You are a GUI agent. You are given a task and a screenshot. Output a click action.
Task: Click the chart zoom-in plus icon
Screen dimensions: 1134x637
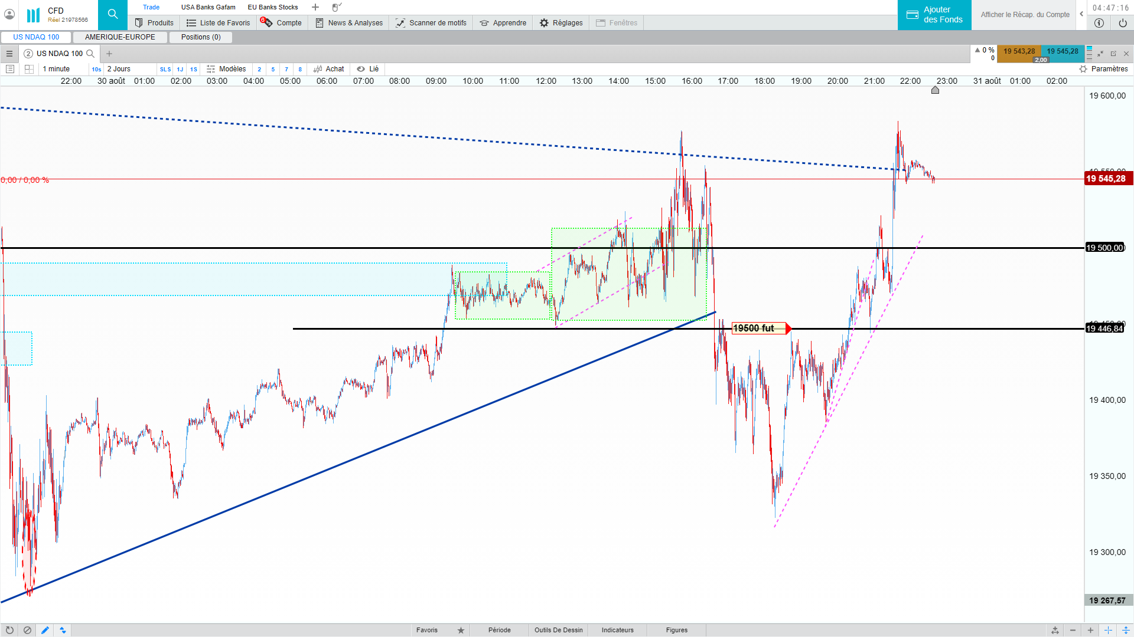point(1090,630)
